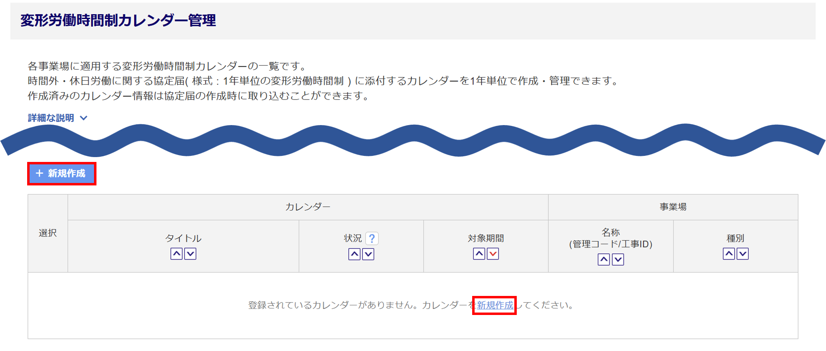This screenshot has height=351, width=826.
Task: Sort 対象期間 column descending with red arrow
Action: [x=493, y=254]
